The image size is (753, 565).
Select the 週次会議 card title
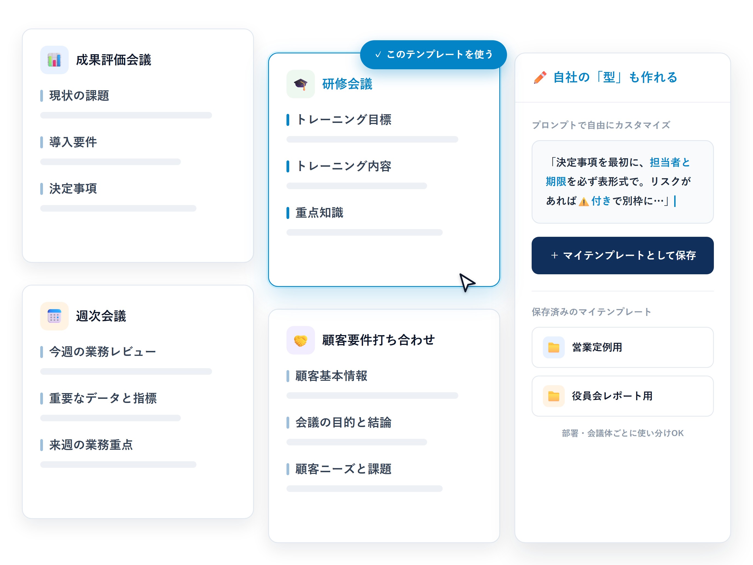pos(101,316)
